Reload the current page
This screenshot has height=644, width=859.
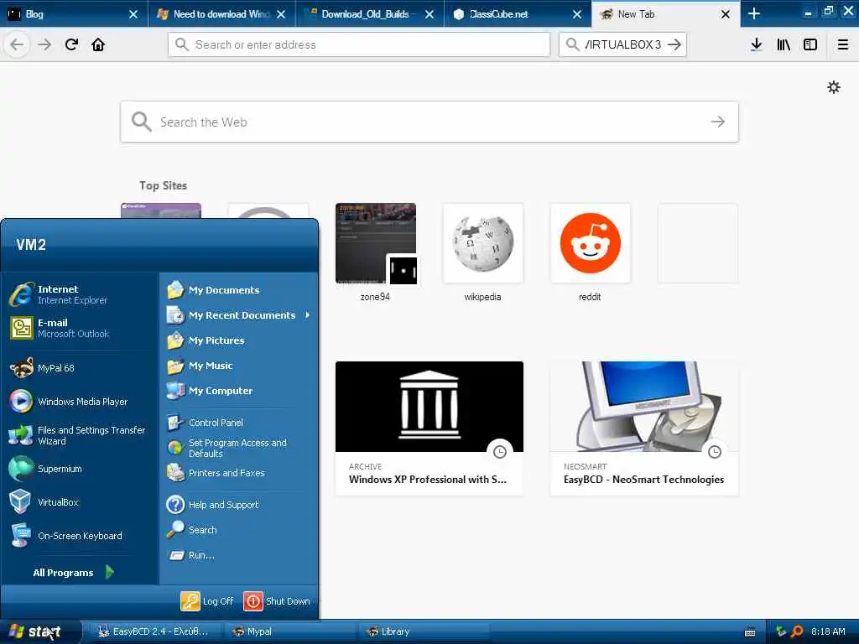tap(71, 44)
